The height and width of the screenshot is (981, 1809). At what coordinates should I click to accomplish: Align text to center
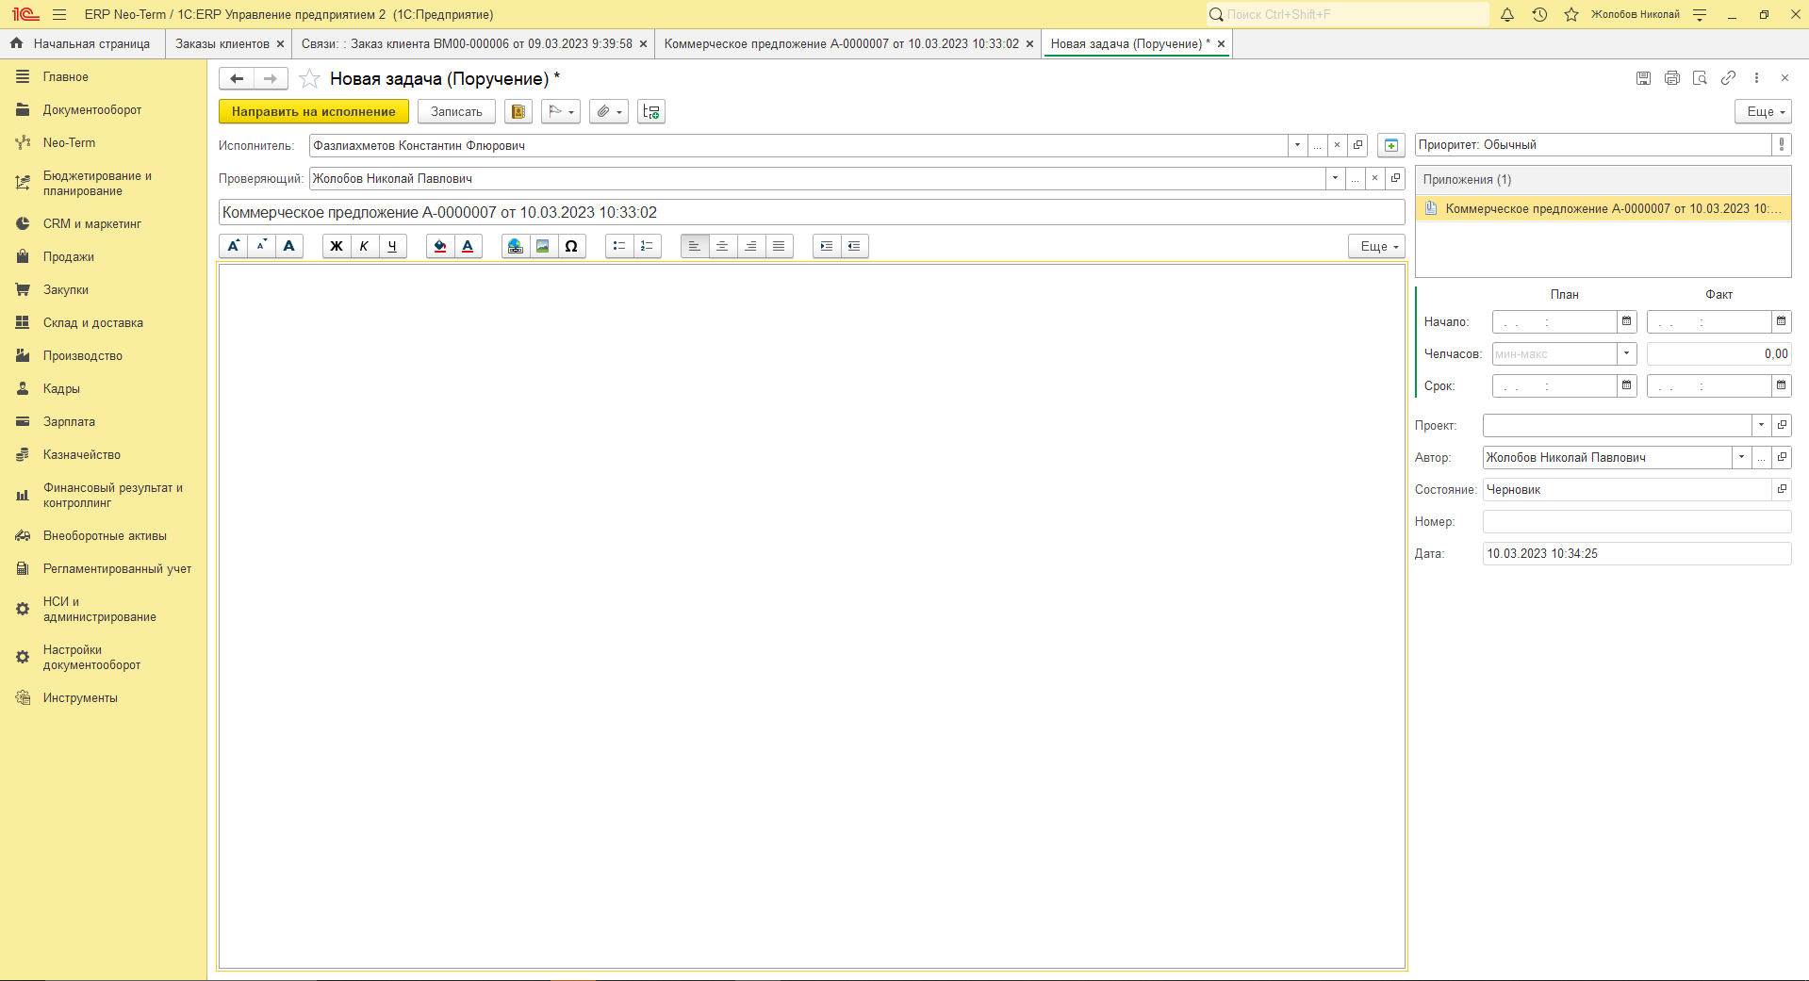click(722, 246)
